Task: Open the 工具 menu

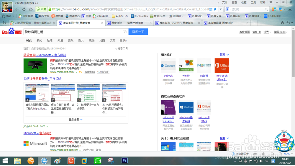Action: point(253,2)
